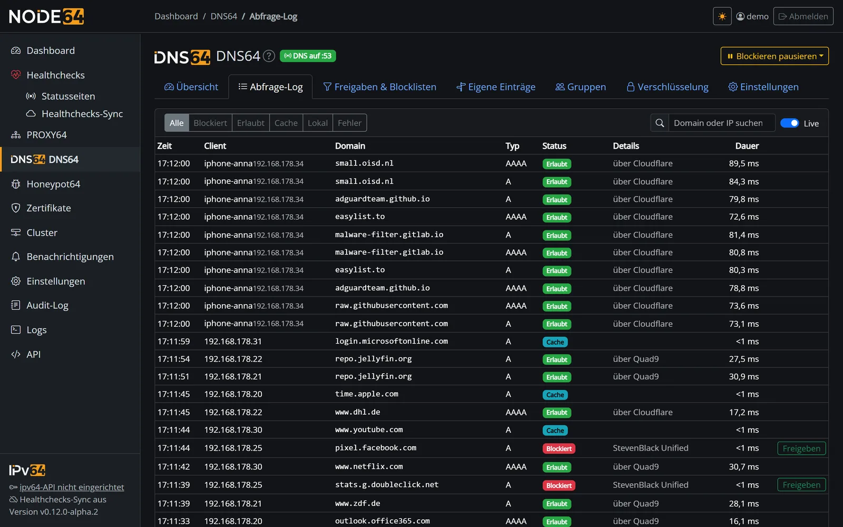843x527 pixels.
Task: Expand the Blockieren pausieren dropdown
Action: [775, 56]
